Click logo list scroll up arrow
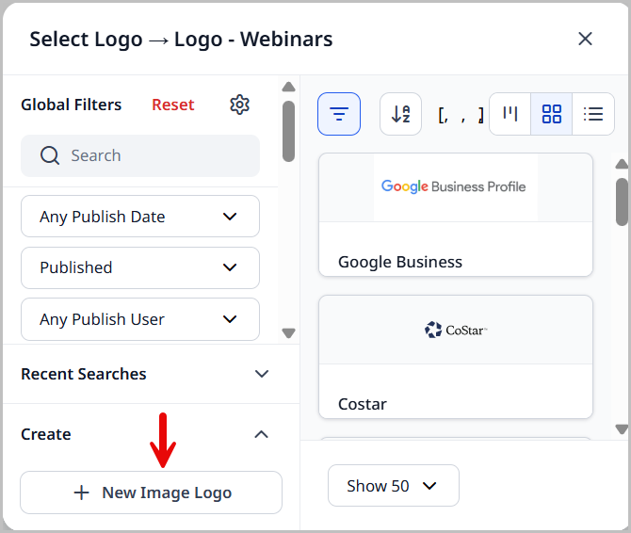The height and width of the screenshot is (533, 631). click(x=622, y=163)
